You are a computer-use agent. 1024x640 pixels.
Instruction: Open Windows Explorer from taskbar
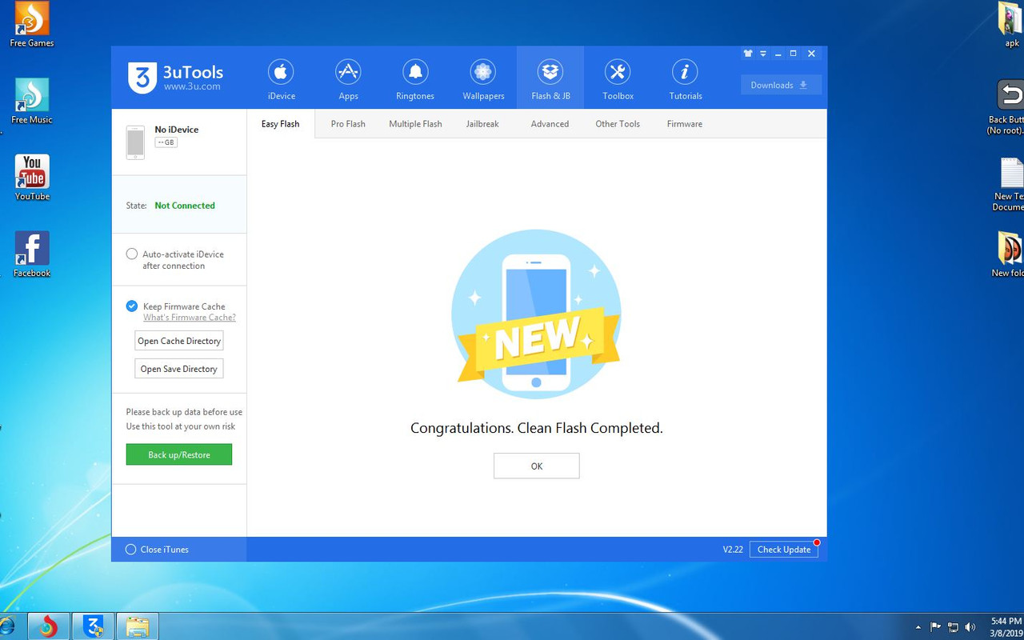[x=138, y=626]
